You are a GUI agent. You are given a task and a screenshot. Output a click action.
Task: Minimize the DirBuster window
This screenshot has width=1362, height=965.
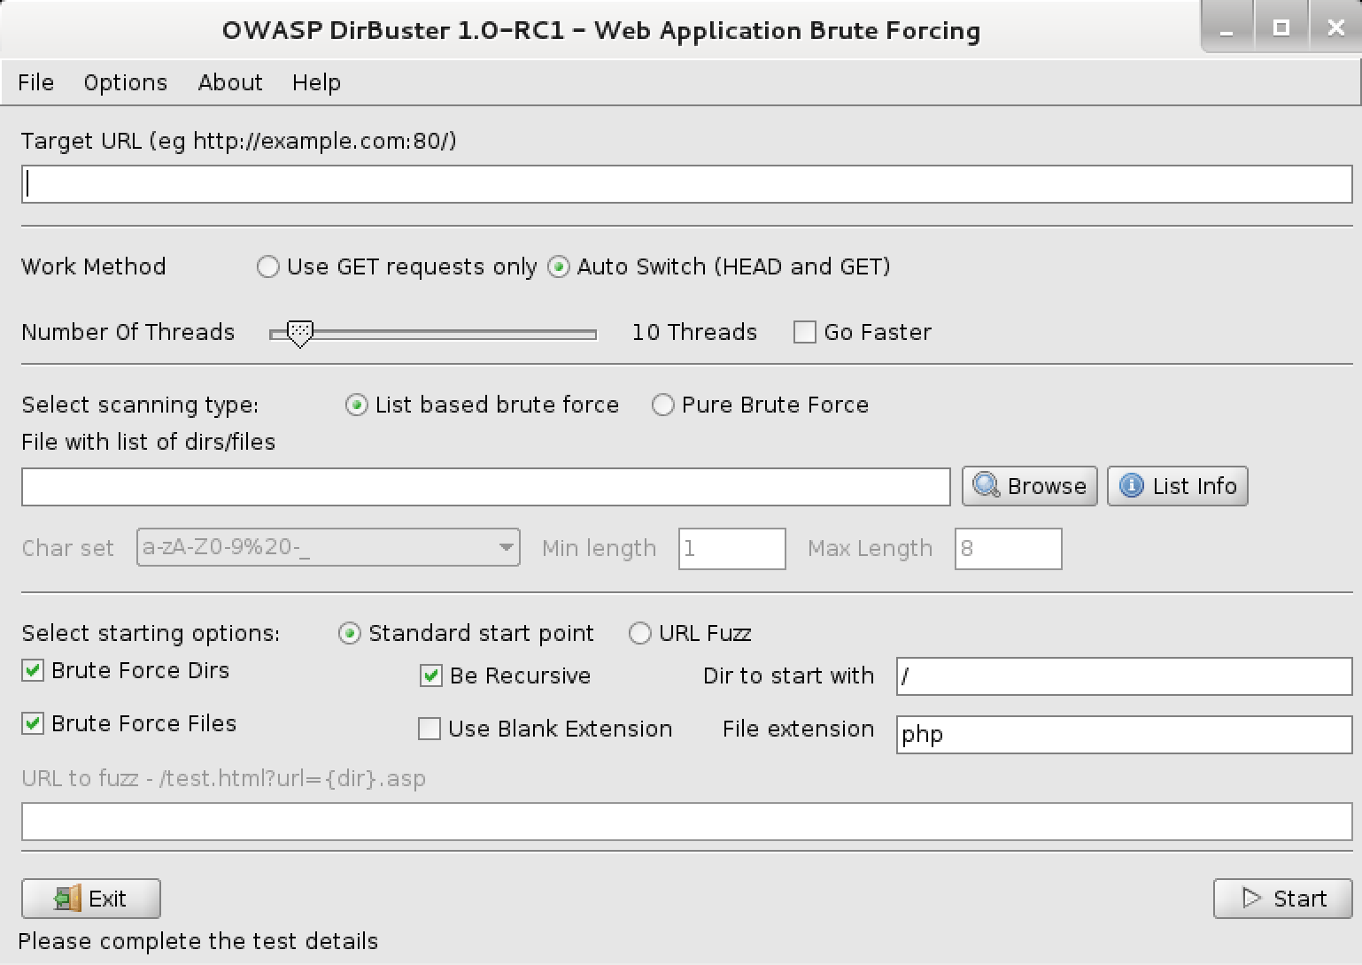1227,28
